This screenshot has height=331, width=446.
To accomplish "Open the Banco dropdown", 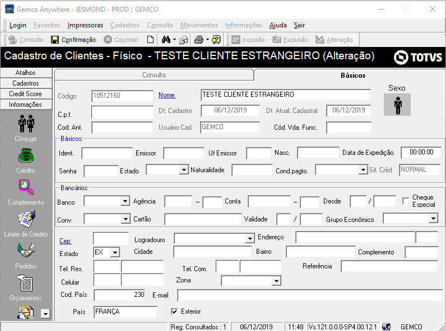I will (125, 201).
